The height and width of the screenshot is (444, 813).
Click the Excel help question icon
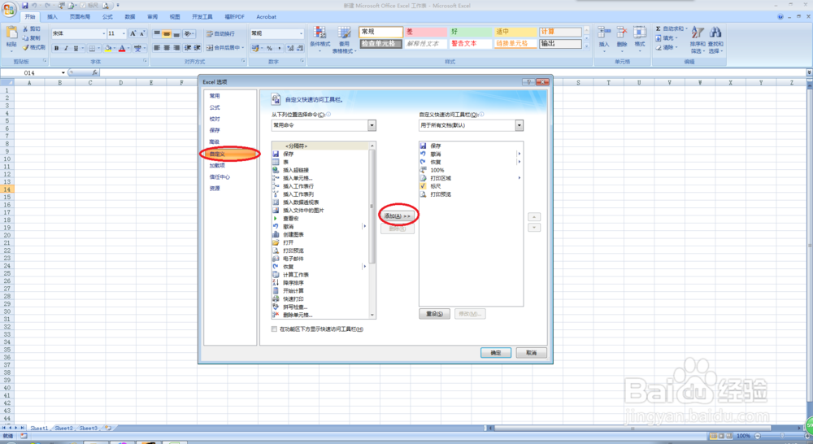click(780, 16)
